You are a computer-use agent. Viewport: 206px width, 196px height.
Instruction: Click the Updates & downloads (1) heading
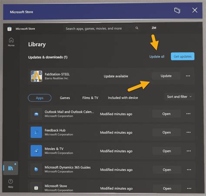coord(48,57)
